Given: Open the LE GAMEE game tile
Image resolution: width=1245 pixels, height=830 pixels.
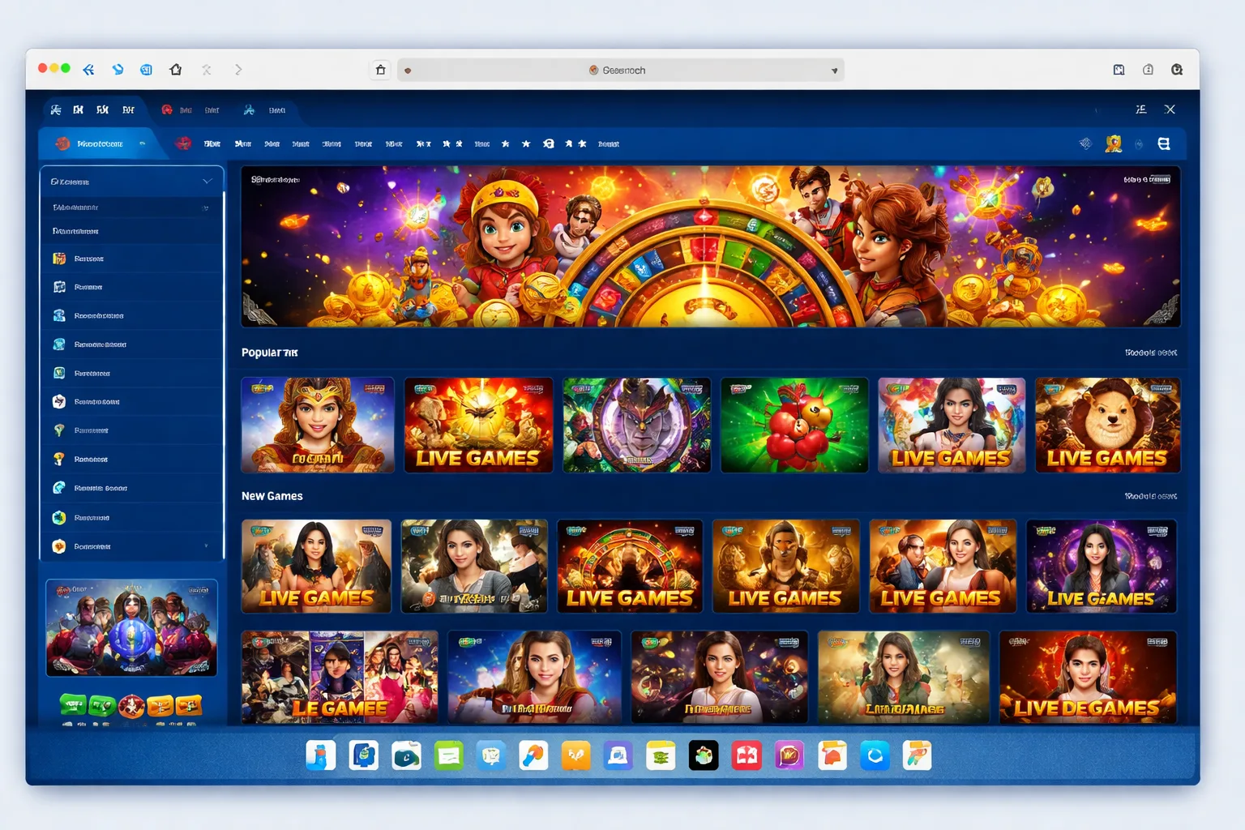Looking at the screenshot, I should tap(340, 678).
